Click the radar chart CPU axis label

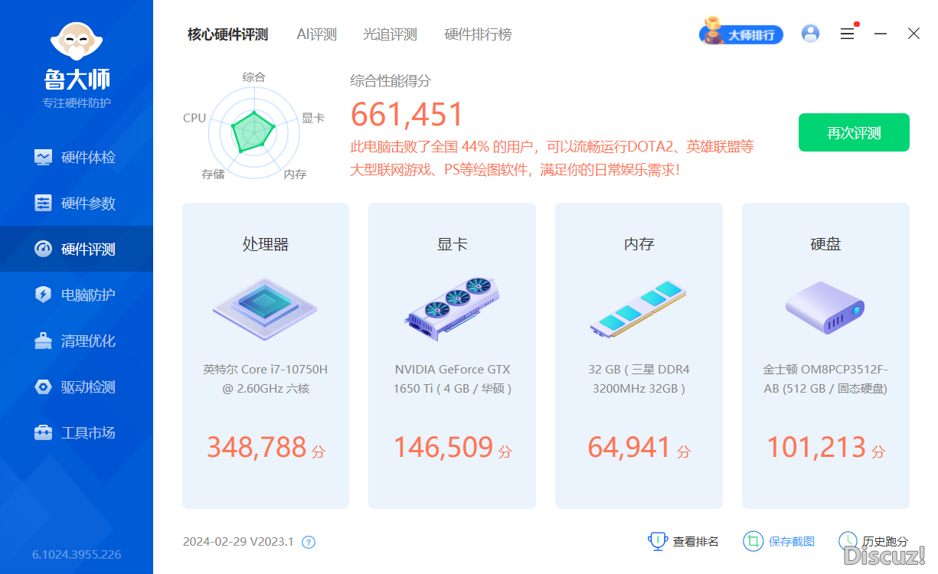pyautogui.click(x=194, y=118)
